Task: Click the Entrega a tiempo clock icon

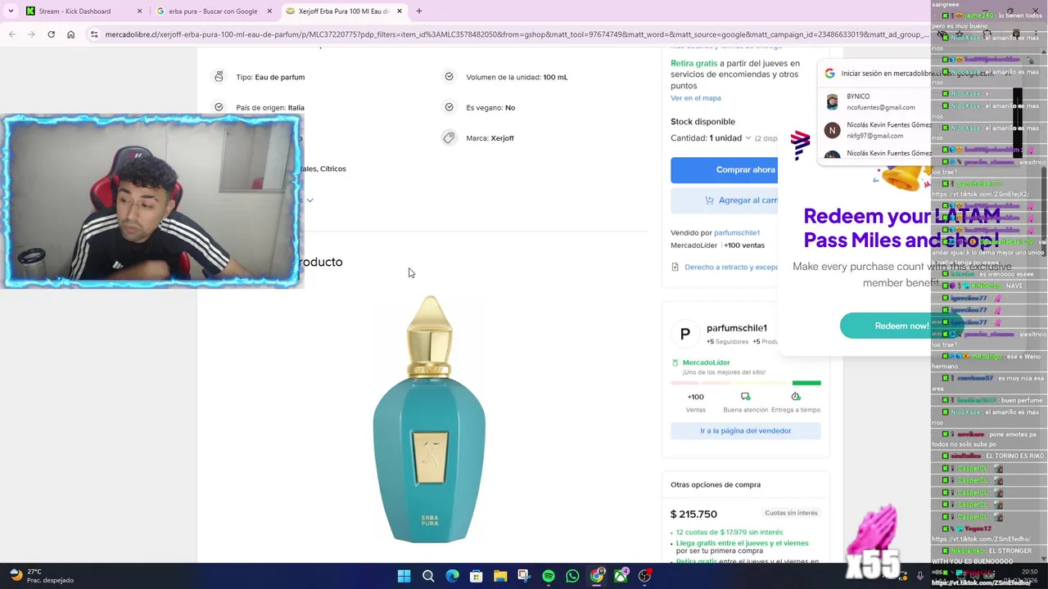Action: (795, 397)
